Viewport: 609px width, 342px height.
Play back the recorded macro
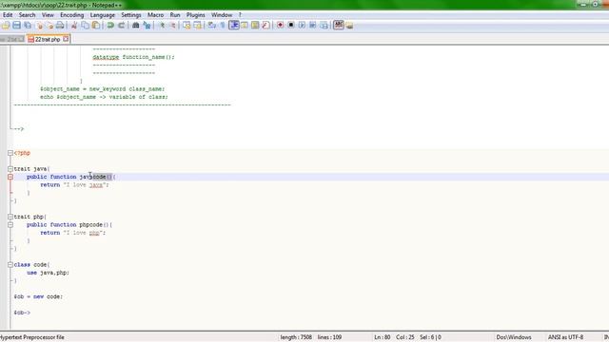tap(302, 26)
